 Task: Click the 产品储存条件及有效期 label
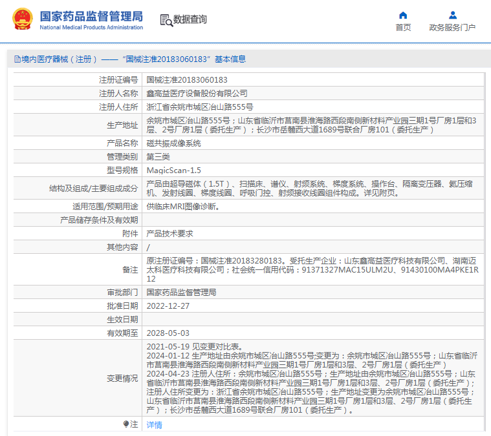point(99,220)
